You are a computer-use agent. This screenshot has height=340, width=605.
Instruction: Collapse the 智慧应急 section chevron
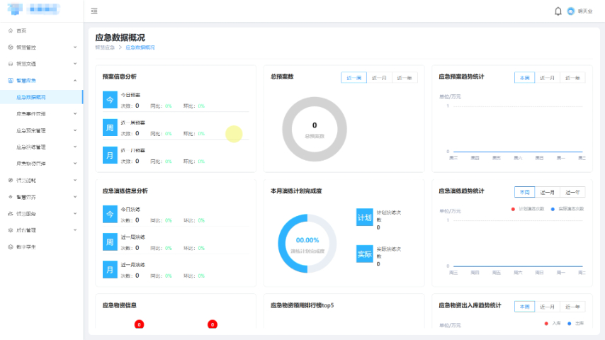[x=75, y=80]
